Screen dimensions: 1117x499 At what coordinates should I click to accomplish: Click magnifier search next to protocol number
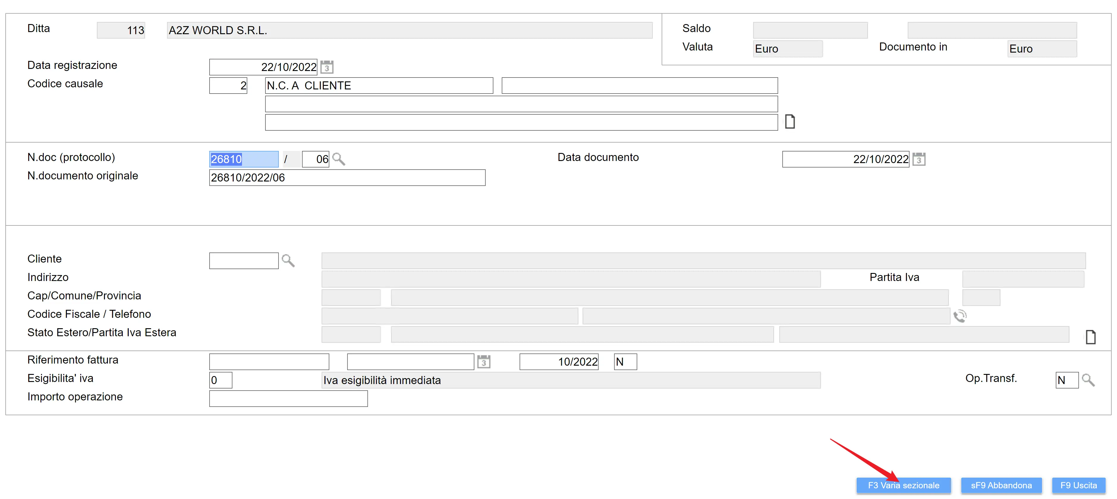pos(339,159)
